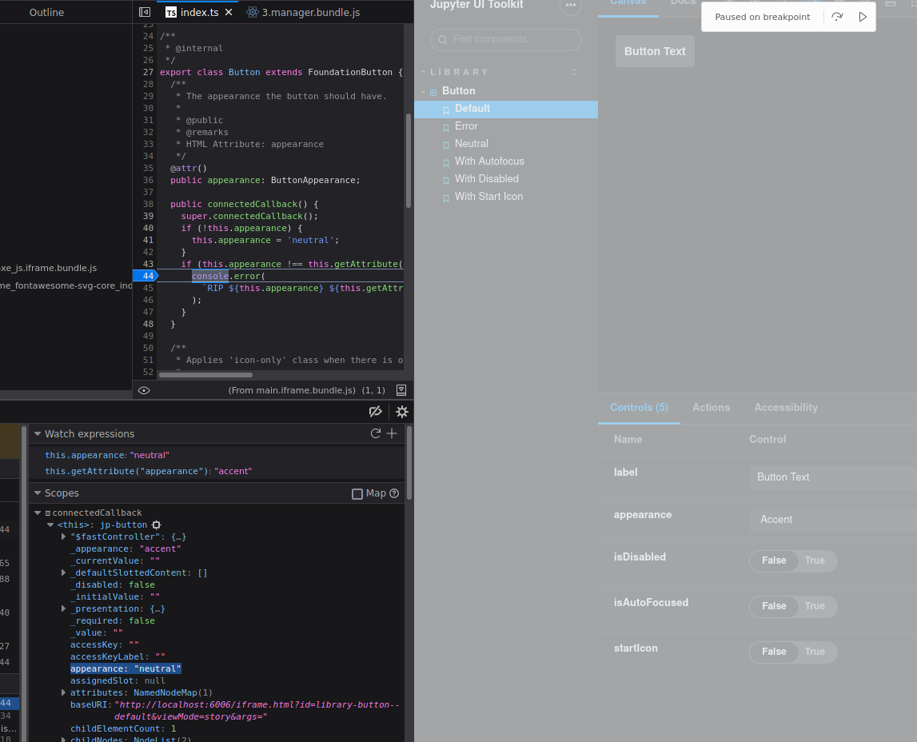Viewport: 917px width, 742px height.
Task: Click the eye icon in the source status bar
Action: [x=144, y=390]
